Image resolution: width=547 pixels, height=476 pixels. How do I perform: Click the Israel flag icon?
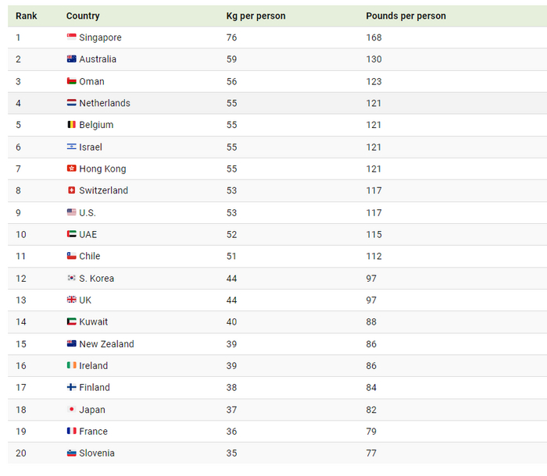pos(71,147)
